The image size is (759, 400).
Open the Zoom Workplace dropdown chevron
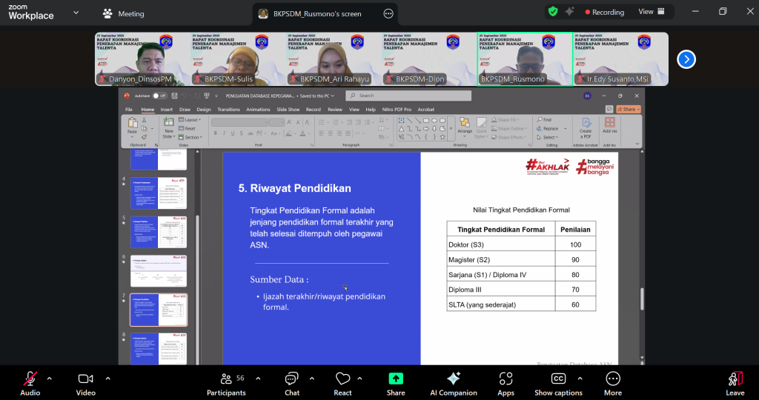pos(76,13)
